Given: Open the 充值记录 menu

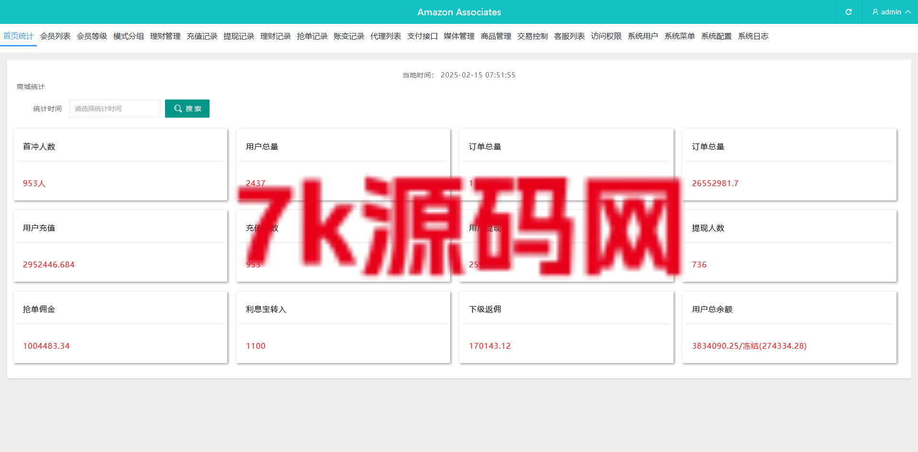Looking at the screenshot, I should pos(202,36).
